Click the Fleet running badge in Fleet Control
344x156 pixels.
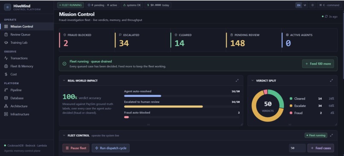(316, 136)
